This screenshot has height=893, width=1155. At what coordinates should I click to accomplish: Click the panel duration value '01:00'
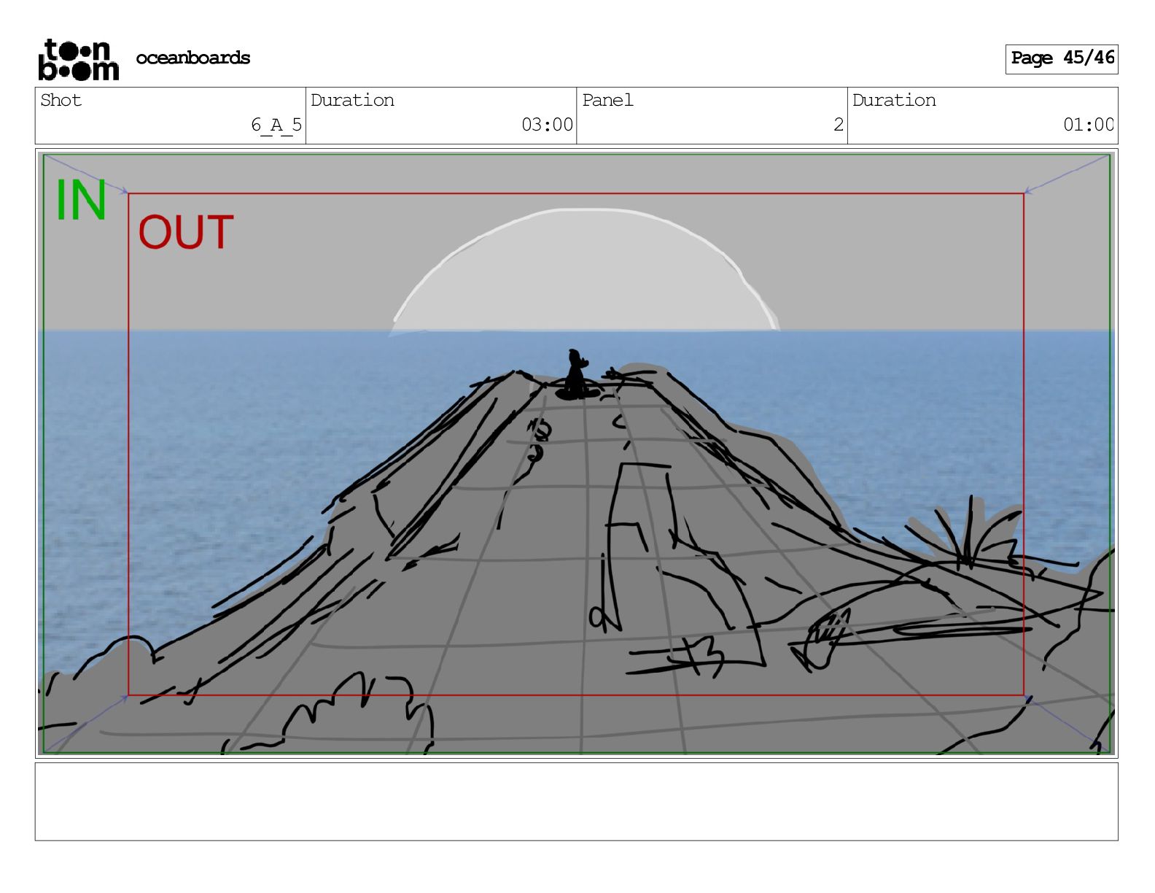click(x=1089, y=125)
